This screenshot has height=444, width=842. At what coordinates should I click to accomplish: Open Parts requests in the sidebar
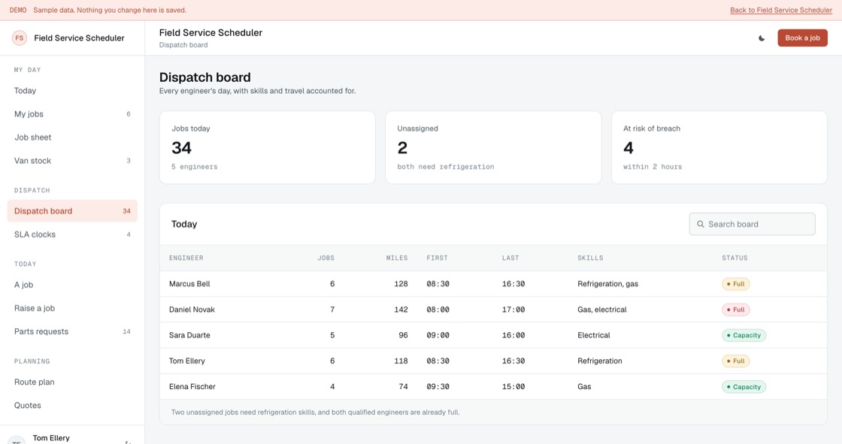coord(72,332)
